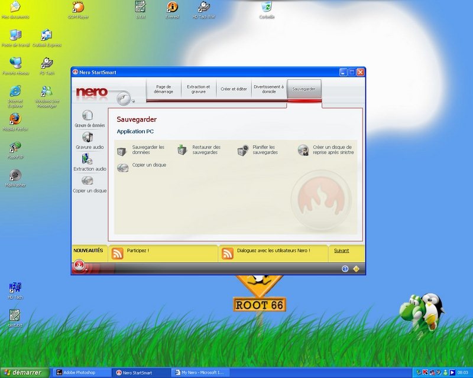Click the RSS icon beside Dialoguez avec les utilisateurs
473x378 pixels.
coord(228,253)
